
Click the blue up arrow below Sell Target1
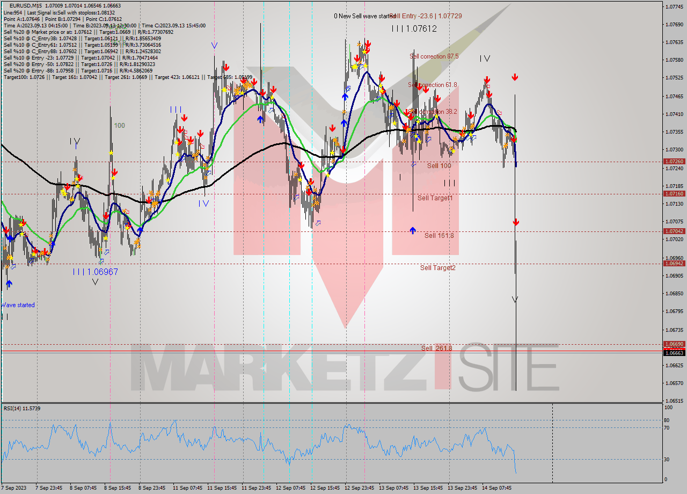coord(412,230)
